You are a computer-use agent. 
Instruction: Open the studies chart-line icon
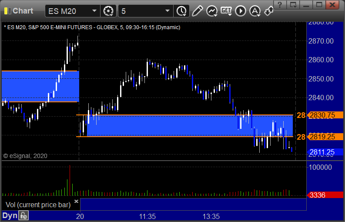(x=212, y=11)
